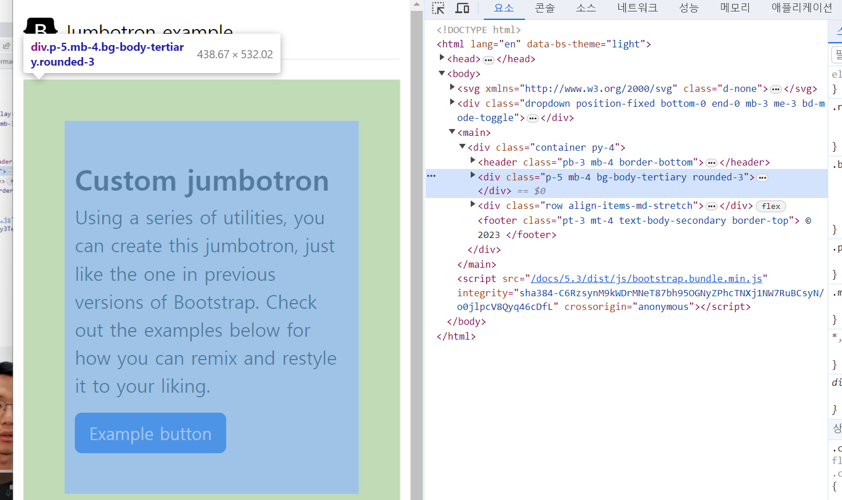Activate the inspect element picker icon
The width and height of the screenshot is (842, 500).
point(438,8)
